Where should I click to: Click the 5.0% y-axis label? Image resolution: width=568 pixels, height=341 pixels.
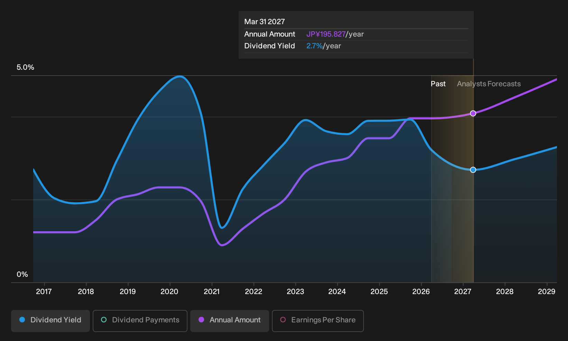click(25, 67)
